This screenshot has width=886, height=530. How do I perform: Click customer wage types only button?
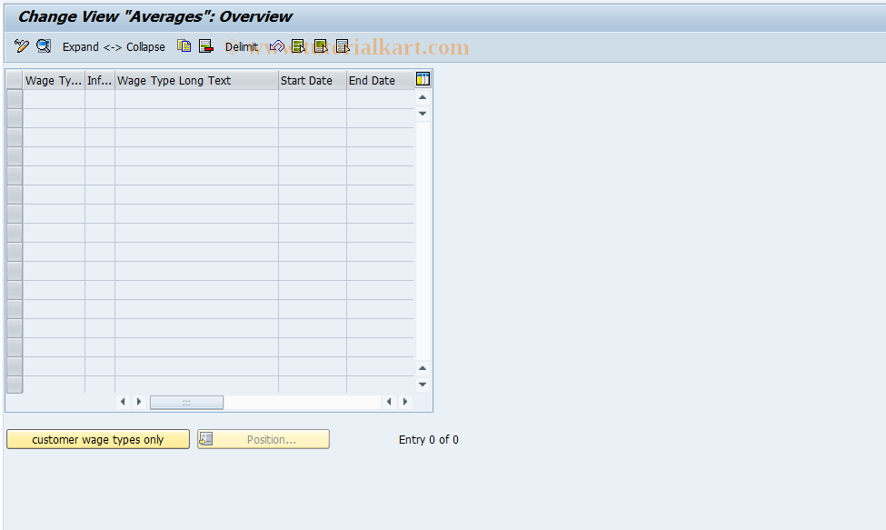click(x=98, y=439)
